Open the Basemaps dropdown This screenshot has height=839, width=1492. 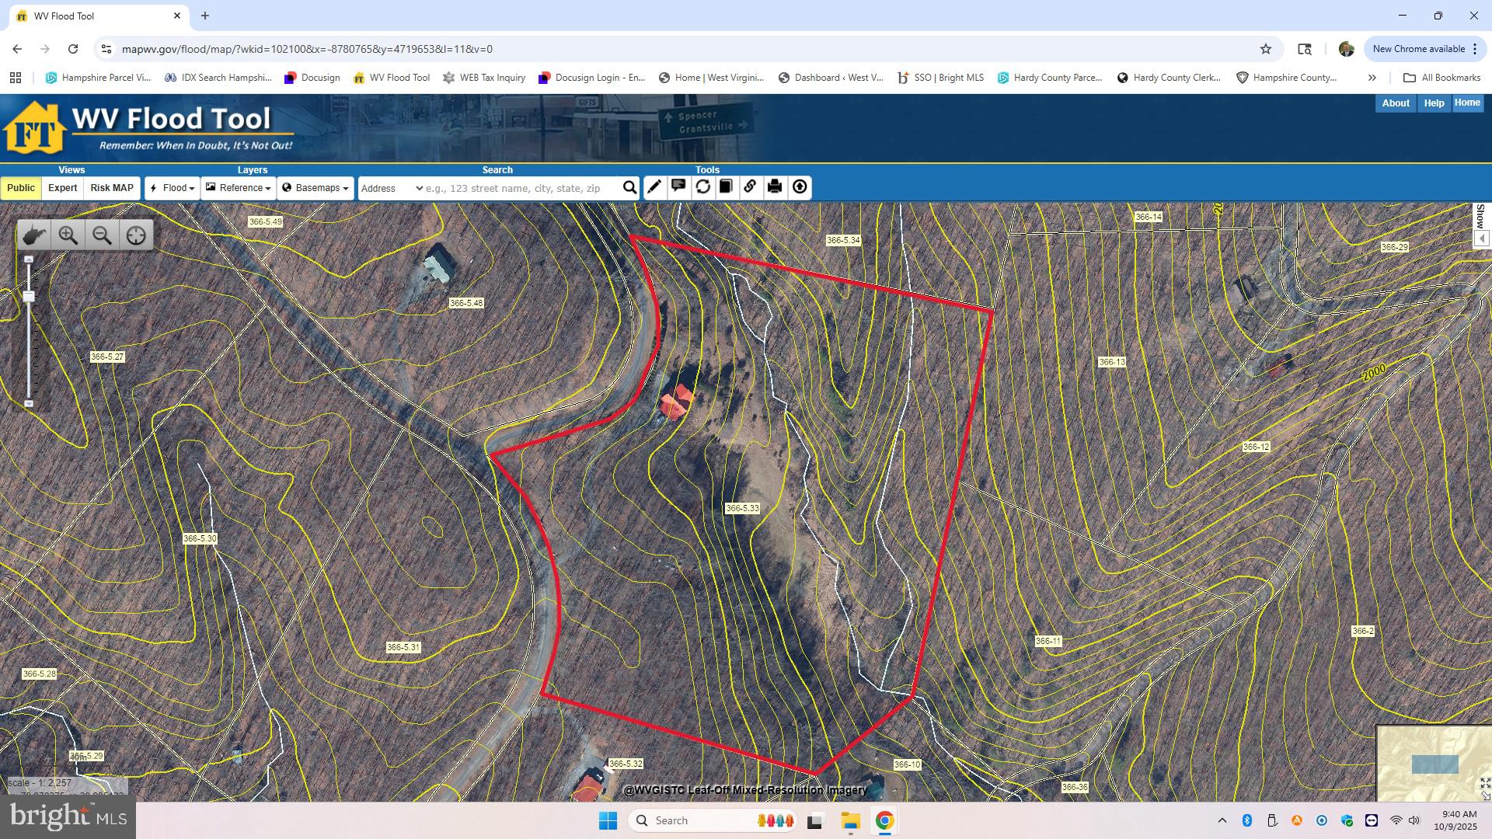click(x=315, y=188)
